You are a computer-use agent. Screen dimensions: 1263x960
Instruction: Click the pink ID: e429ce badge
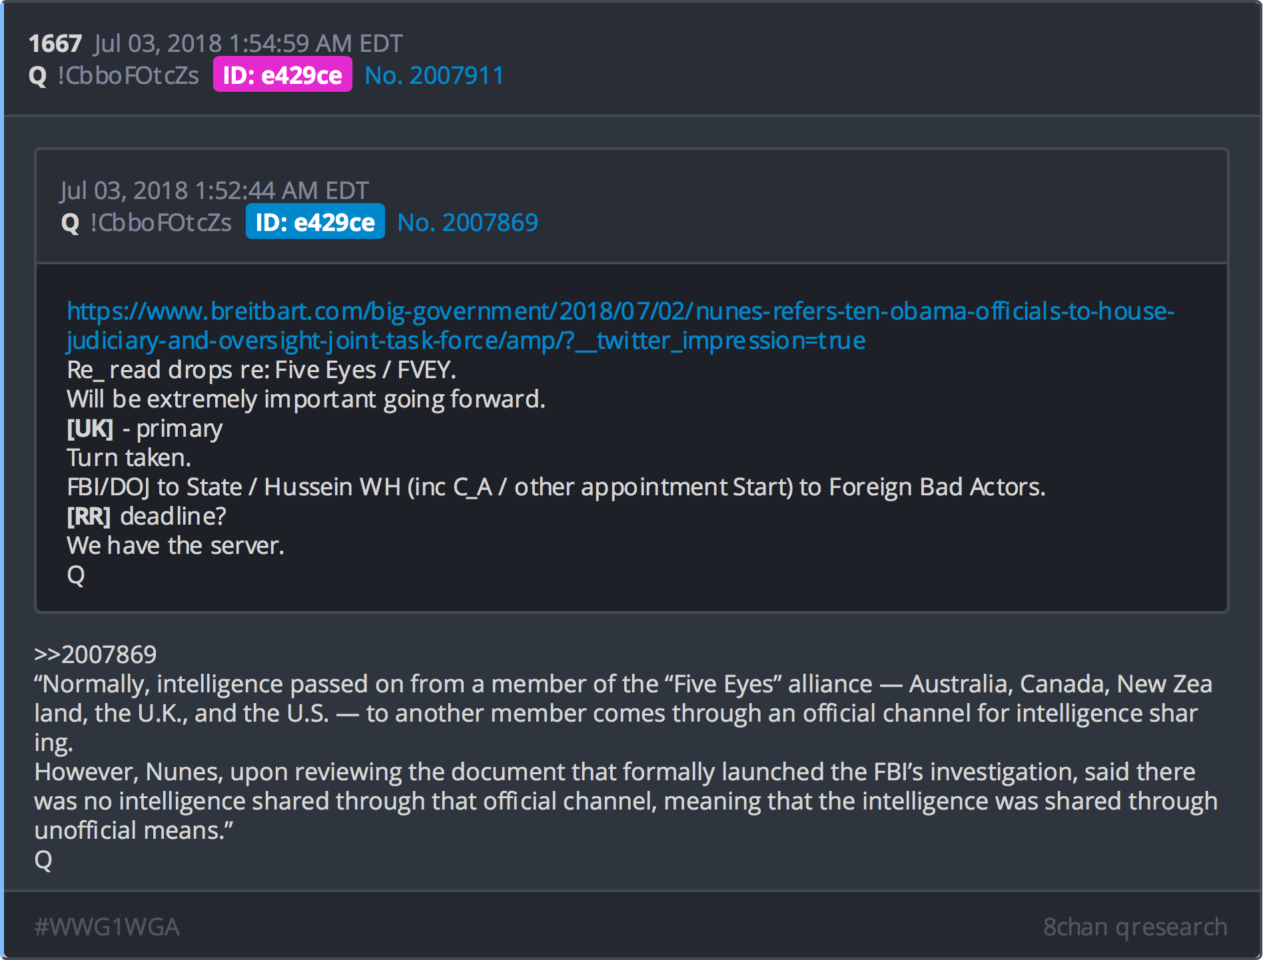282,75
